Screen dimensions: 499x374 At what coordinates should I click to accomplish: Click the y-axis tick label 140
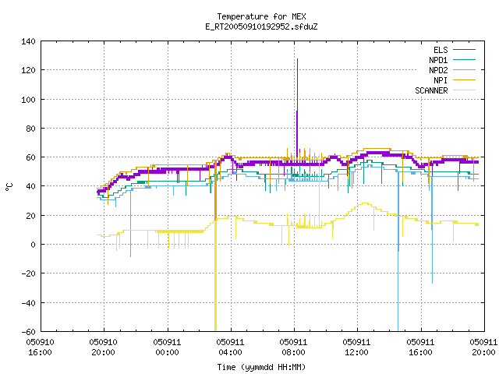point(28,41)
